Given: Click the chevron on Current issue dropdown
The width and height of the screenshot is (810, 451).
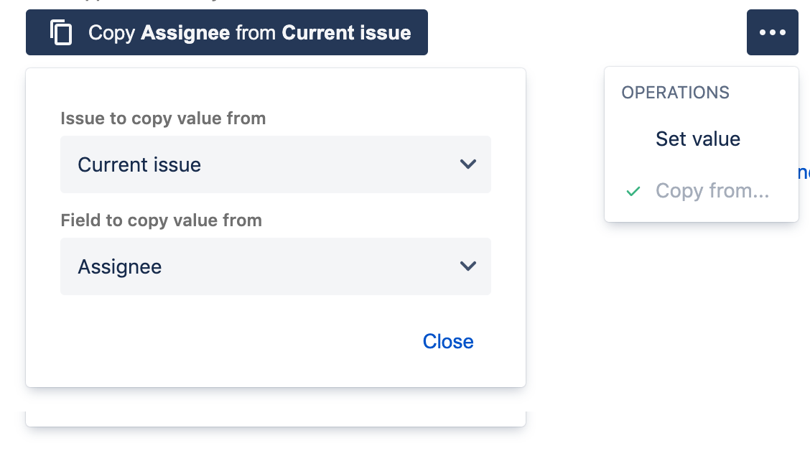Looking at the screenshot, I should [468, 164].
